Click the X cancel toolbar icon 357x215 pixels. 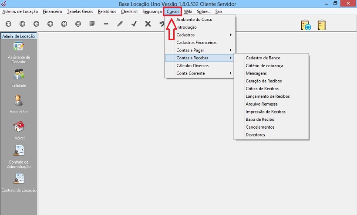click(148, 24)
